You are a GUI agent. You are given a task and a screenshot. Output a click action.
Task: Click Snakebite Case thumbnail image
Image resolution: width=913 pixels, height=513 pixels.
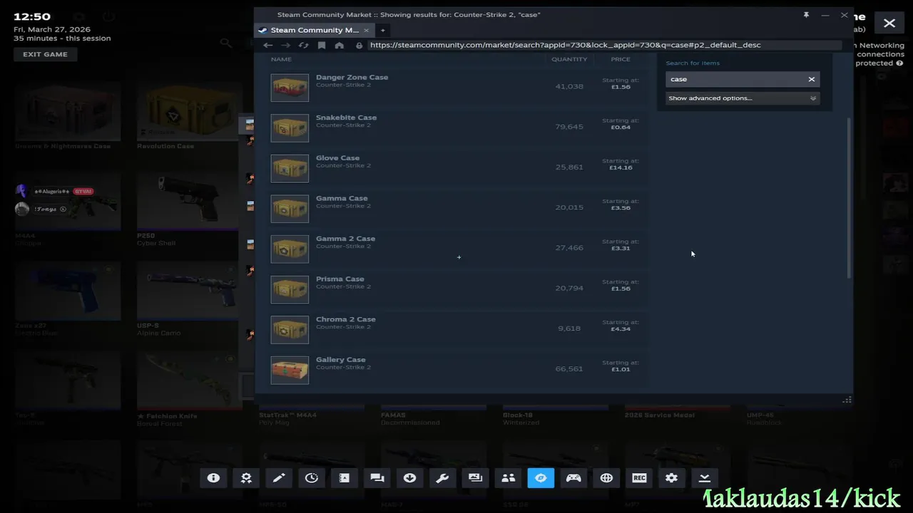pyautogui.click(x=290, y=128)
